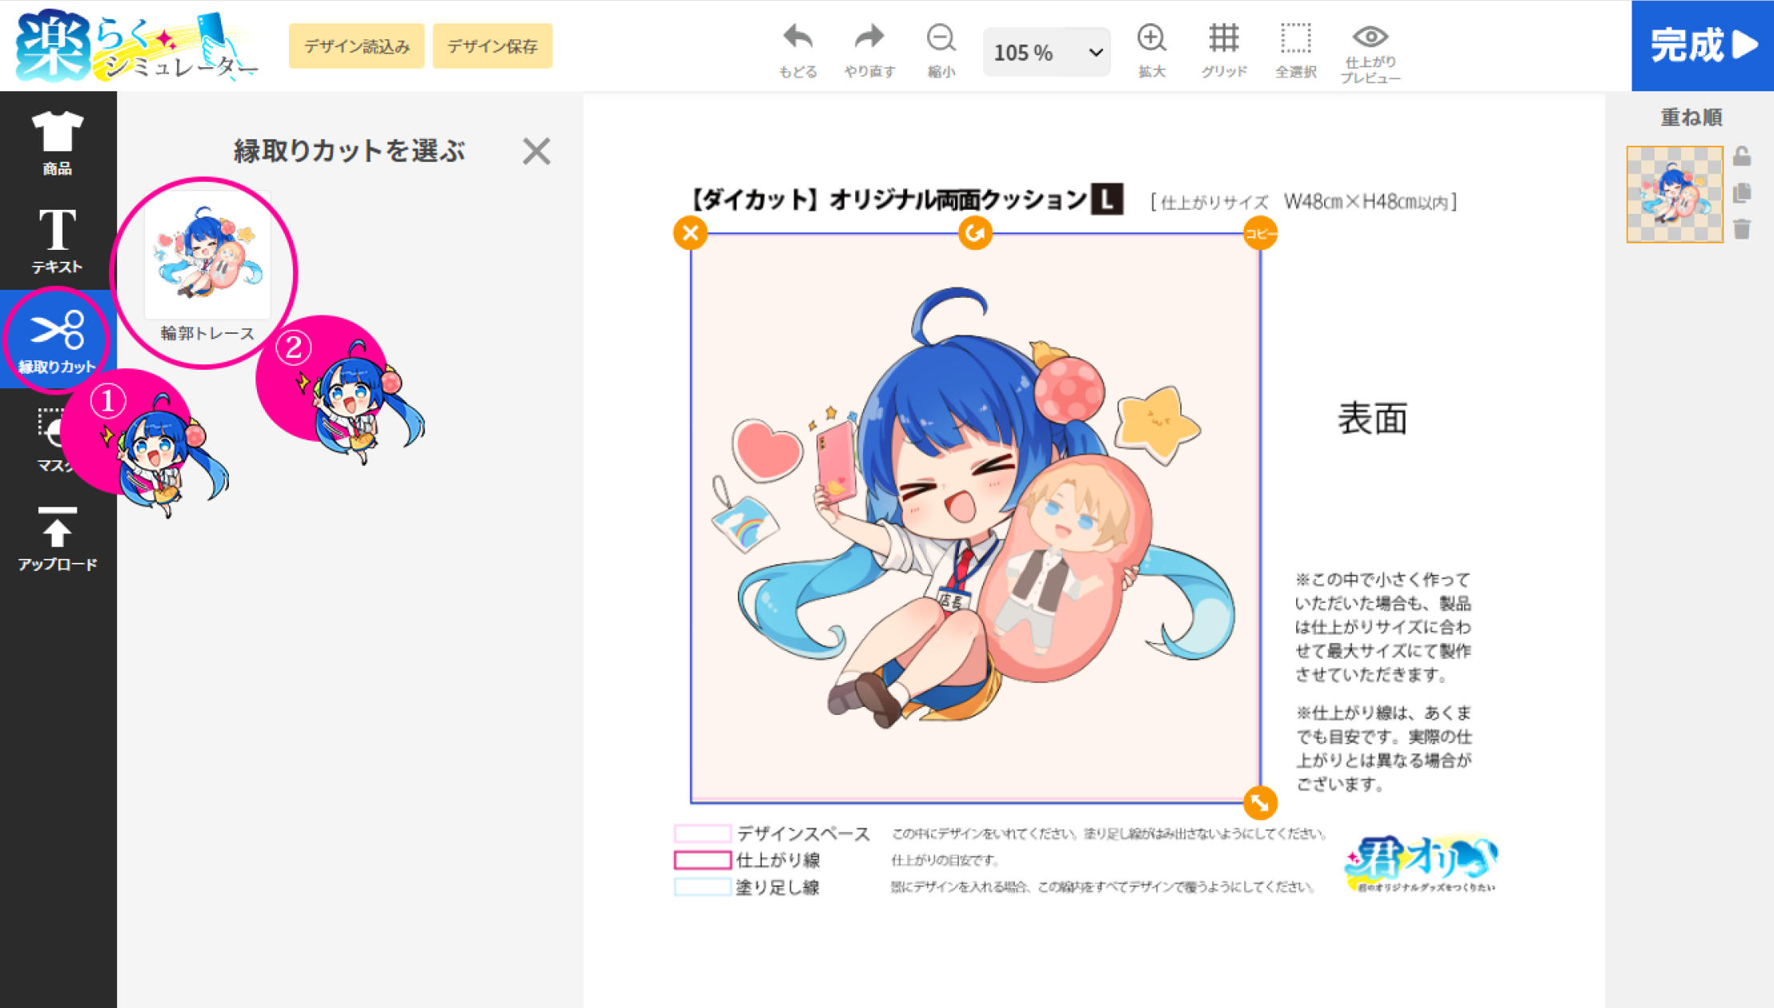
Task: Click the zoom in (拡大) magnifier icon
Action: tap(1151, 38)
